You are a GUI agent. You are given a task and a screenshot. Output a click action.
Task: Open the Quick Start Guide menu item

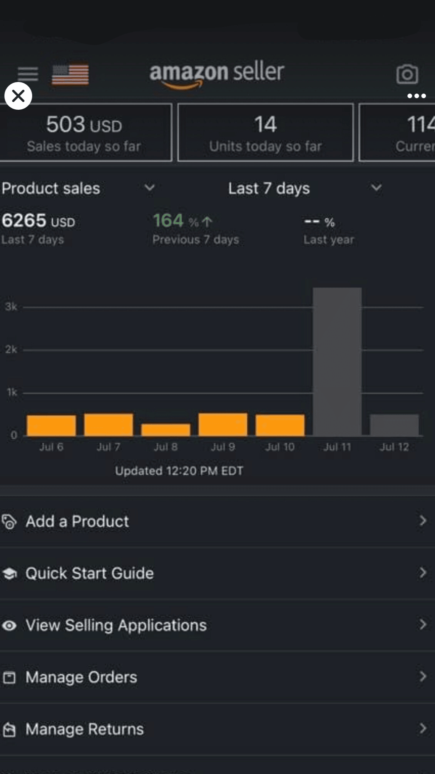click(89, 573)
